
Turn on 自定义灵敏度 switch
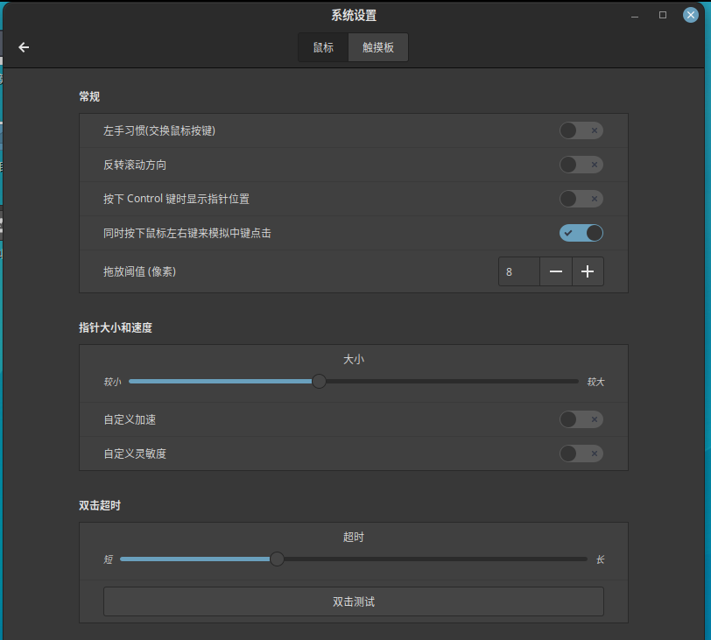(x=581, y=454)
